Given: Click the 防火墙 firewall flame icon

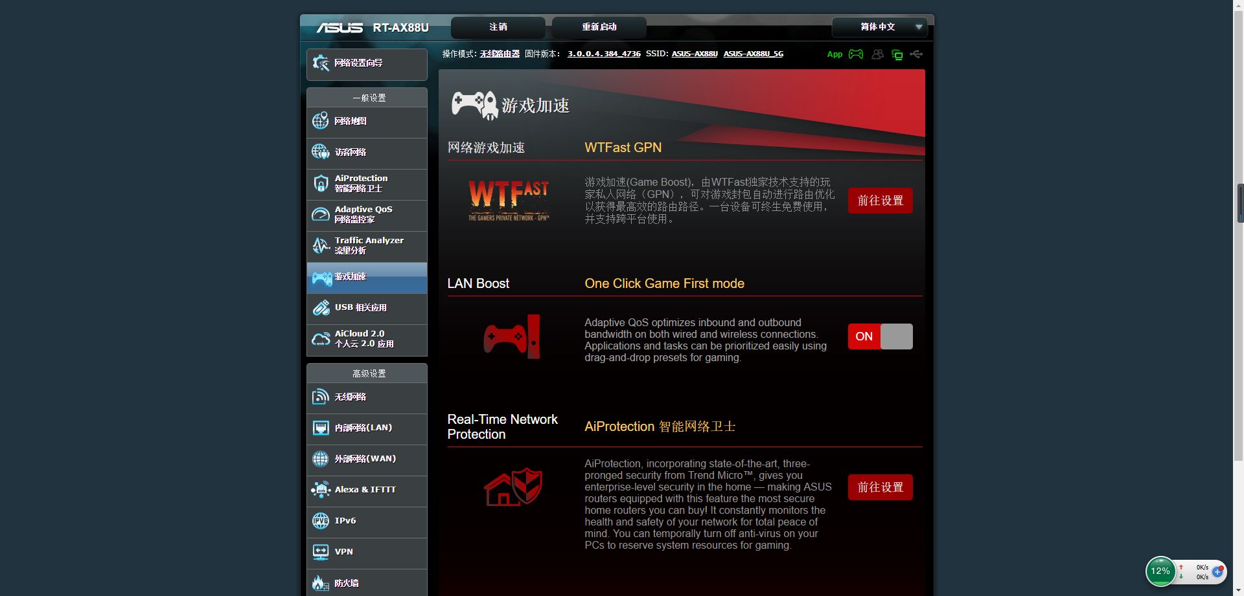Looking at the screenshot, I should click(x=321, y=583).
